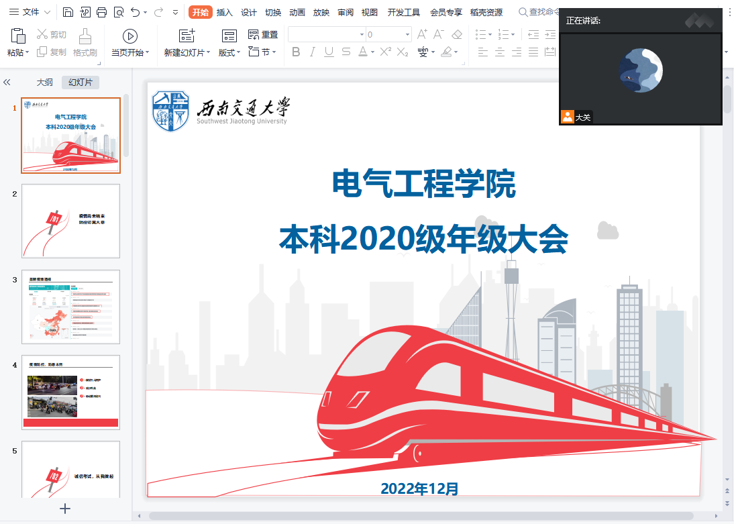Screen dimensions: 734x524
Task: Click the clear formatting eraser icon
Action: [x=457, y=34]
